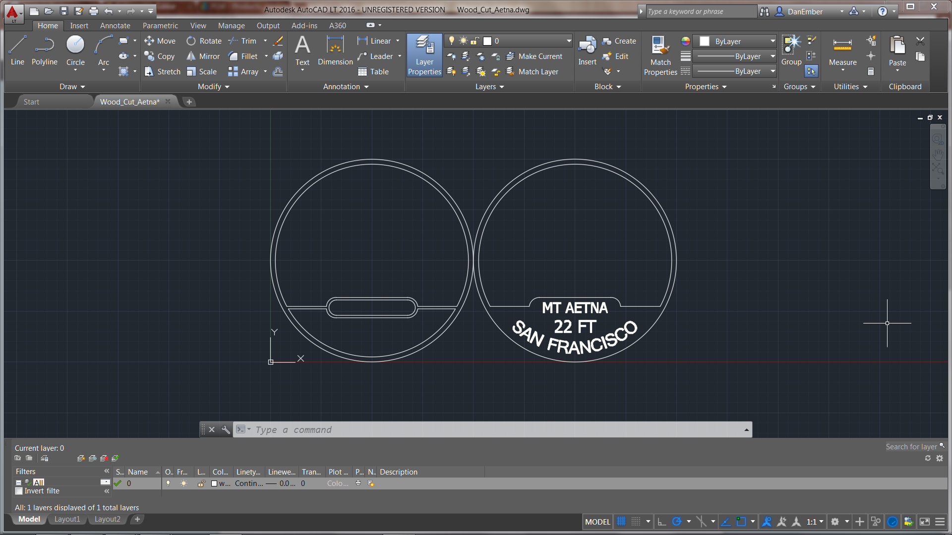The image size is (952, 535).
Task: Toggle polar tracking in status bar
Action: 676,521
